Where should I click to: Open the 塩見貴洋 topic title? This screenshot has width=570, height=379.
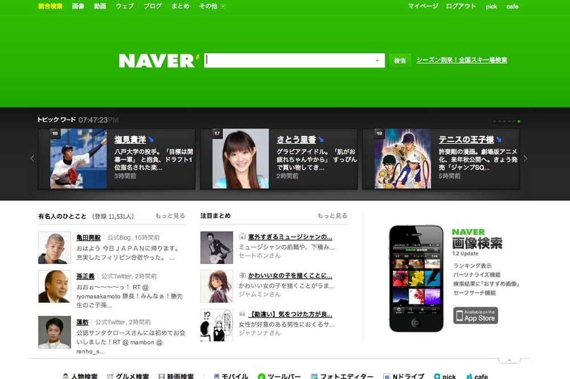[130, 139]
